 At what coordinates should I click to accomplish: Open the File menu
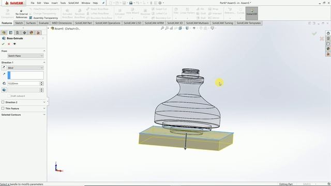coord(33,3)
